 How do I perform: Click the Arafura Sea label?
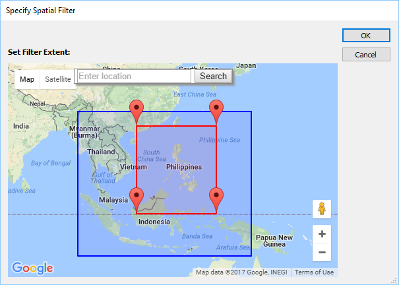click(233, 247)
